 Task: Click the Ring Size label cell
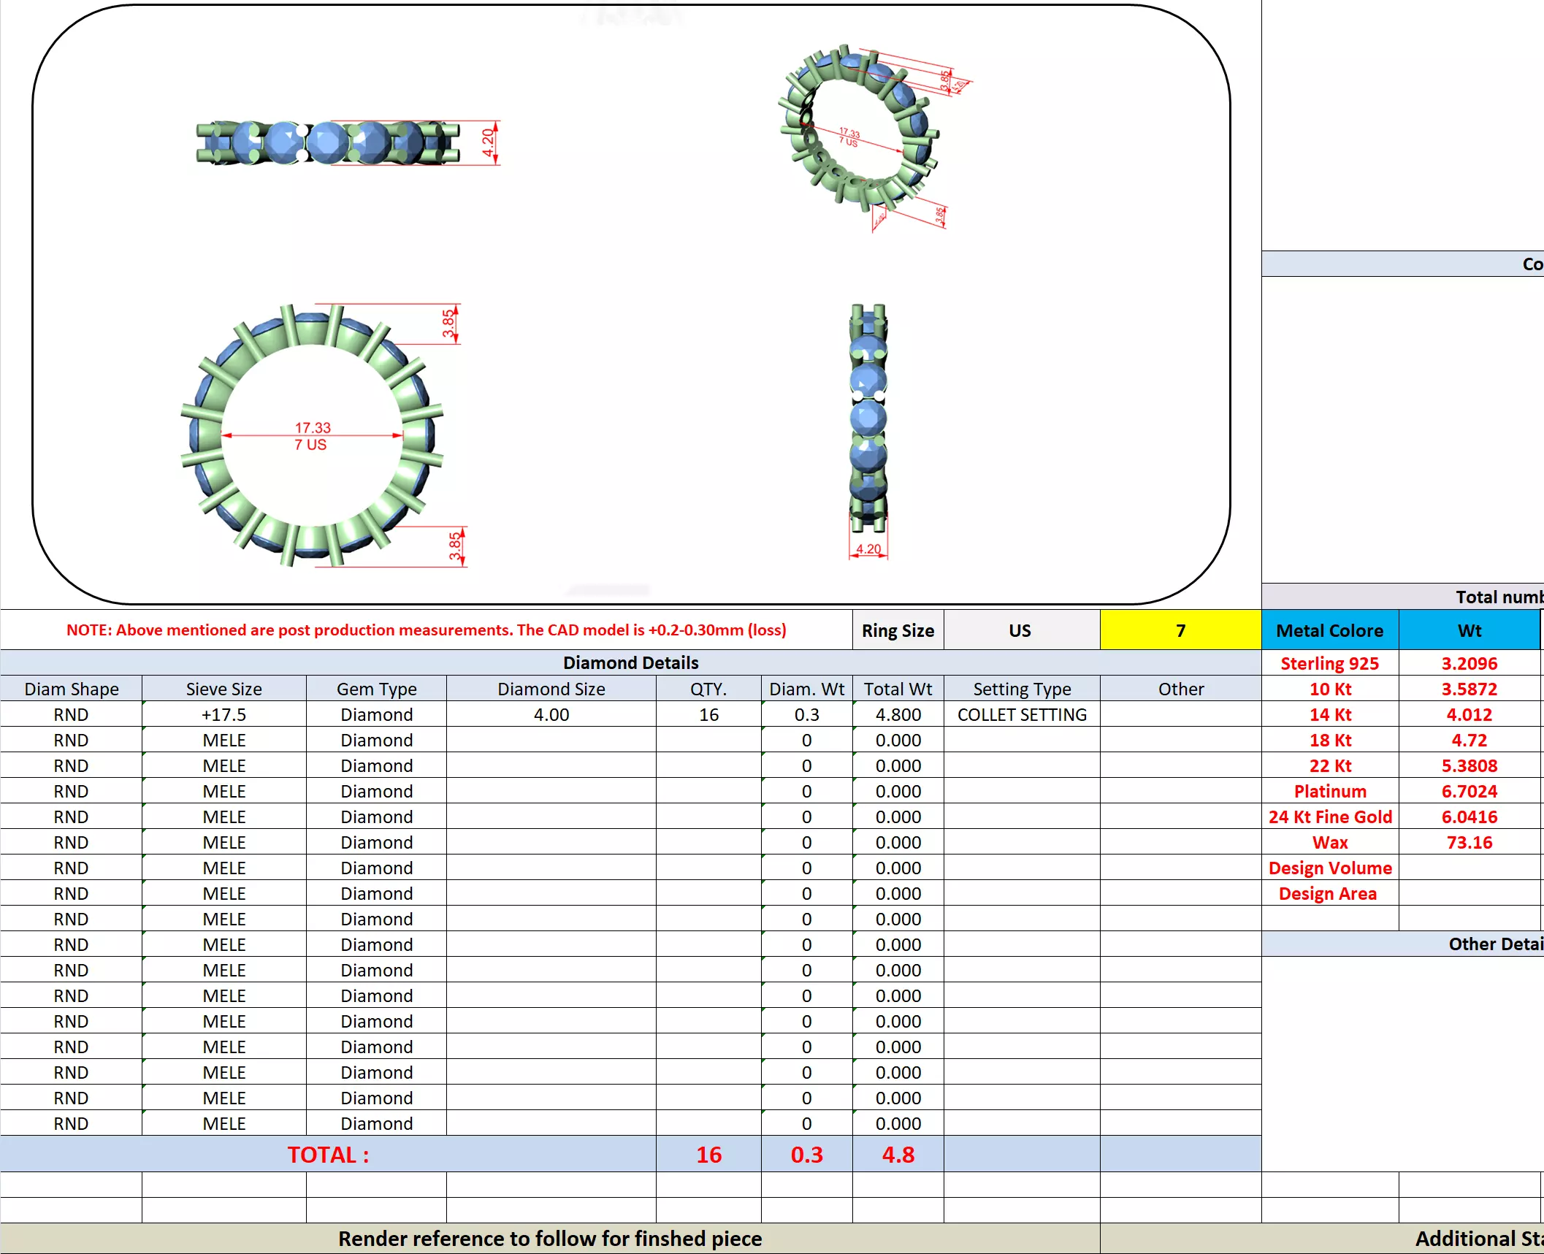(897, 630)
